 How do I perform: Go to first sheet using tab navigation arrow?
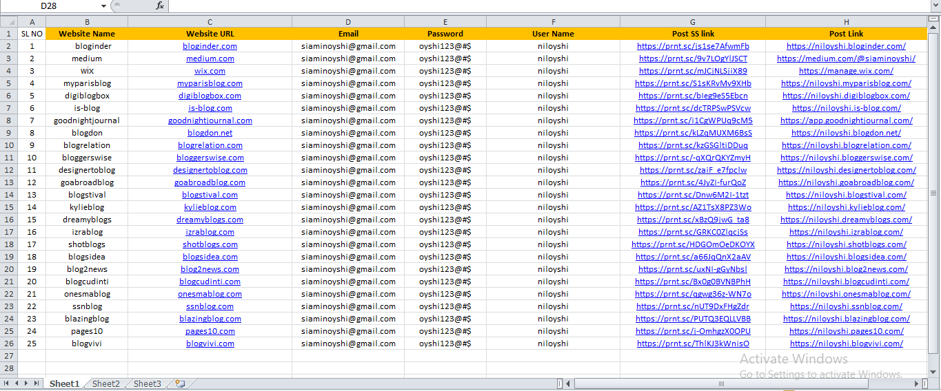coord(7,383)
